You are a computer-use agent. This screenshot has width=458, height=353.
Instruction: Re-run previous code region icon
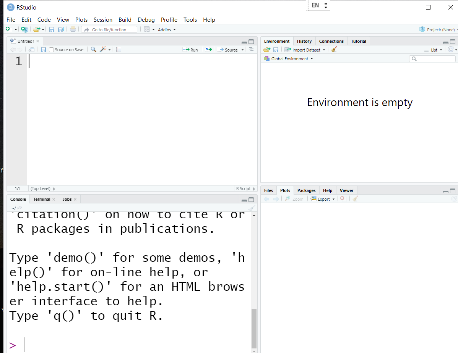(x=209, y=50)
